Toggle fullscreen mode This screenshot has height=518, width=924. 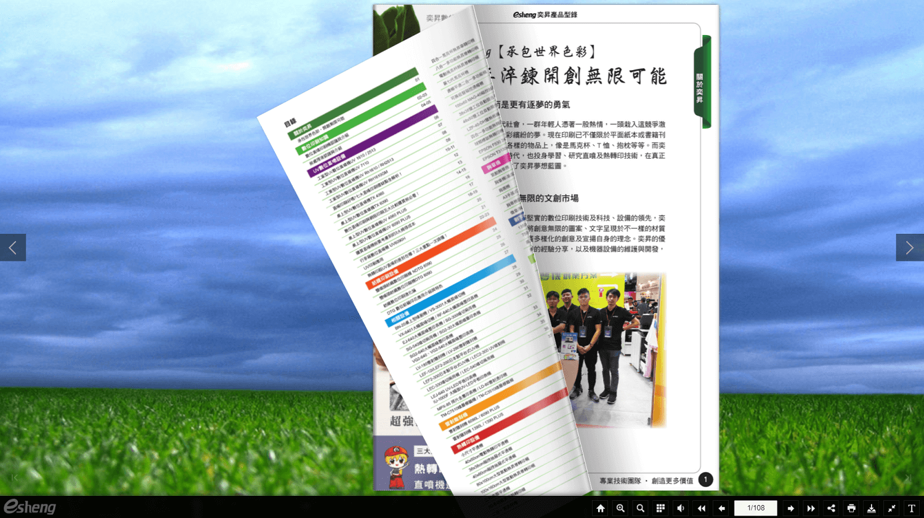coord(891,508)
